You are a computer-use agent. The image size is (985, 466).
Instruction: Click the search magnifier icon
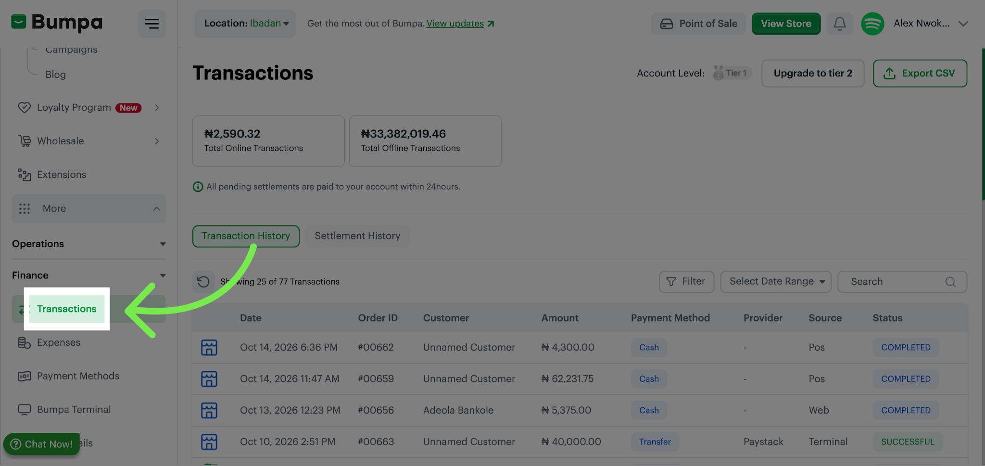(950, 282)
